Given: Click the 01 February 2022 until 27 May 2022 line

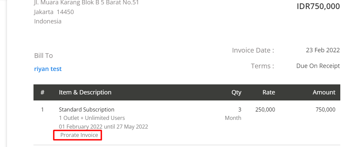Looking at the screenshot, I should [103, 127].
